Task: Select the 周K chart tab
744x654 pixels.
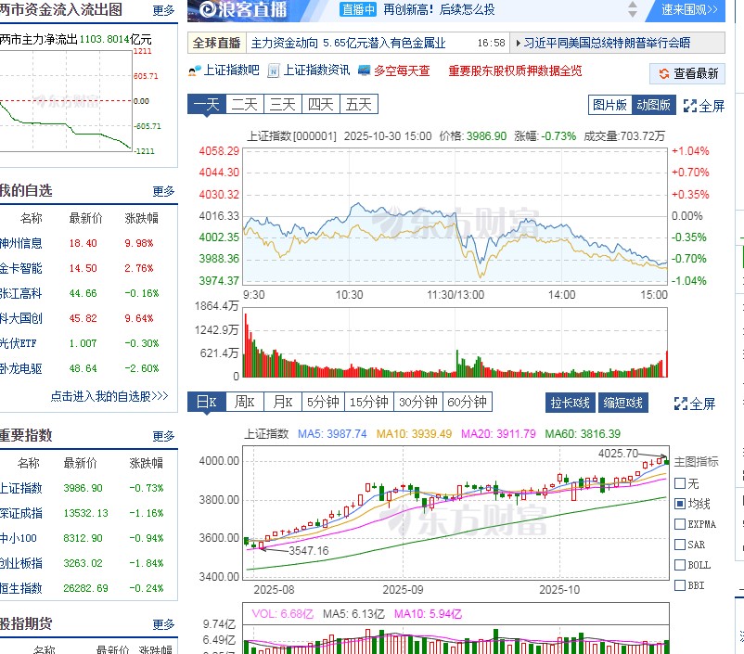Action: click(x=244, y=402)
